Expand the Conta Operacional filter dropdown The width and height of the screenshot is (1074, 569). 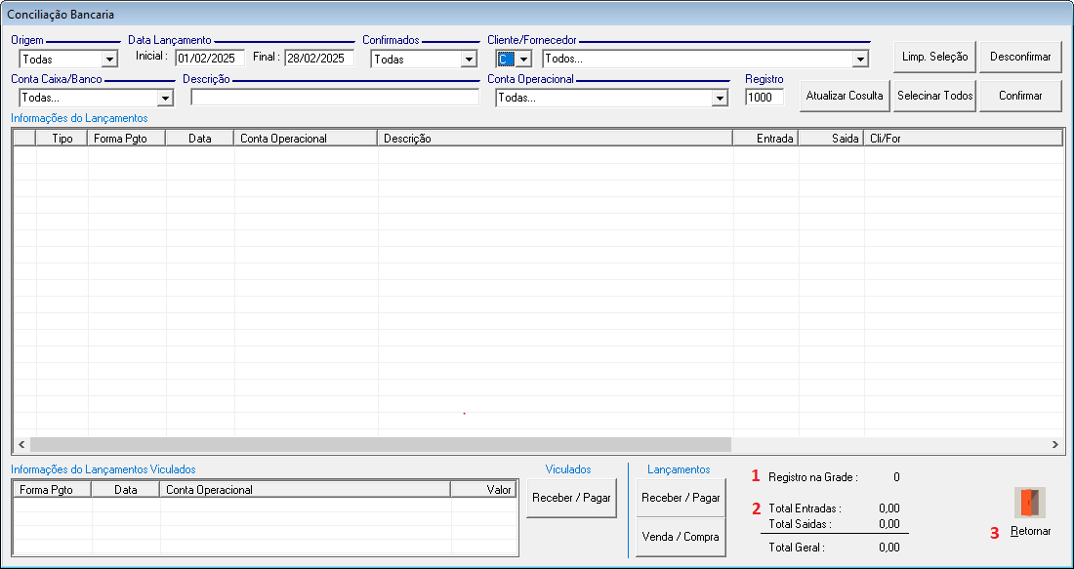(x=720, y=99)
